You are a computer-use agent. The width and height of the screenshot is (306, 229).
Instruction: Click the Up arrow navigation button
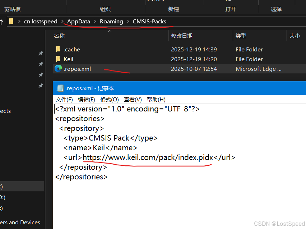click(1, 22)
